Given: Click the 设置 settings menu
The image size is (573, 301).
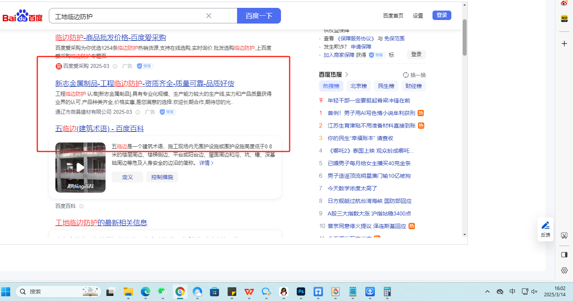Looking at the screenshot, I should 418,16.
